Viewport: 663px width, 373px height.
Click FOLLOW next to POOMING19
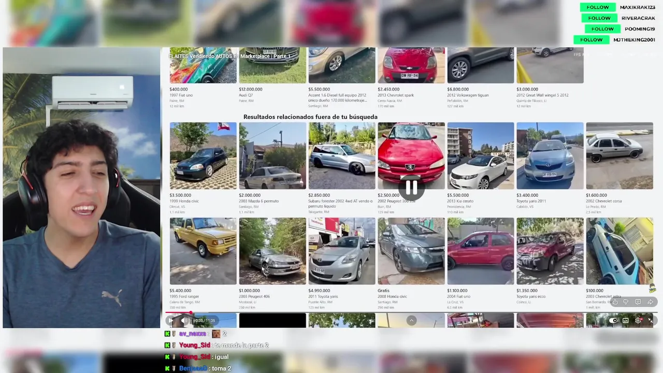pyautogui.click(x=602, y=29)
